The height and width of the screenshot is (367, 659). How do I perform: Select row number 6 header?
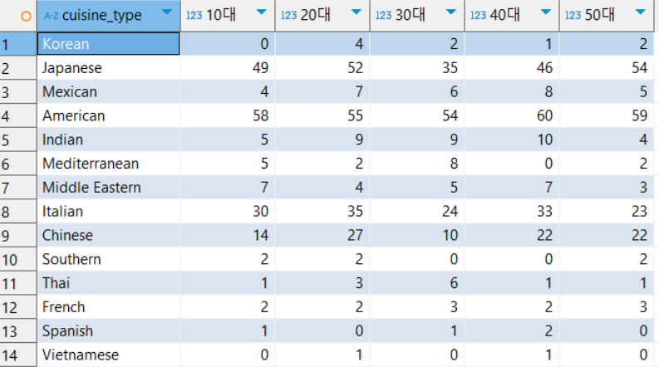point(18,164)
